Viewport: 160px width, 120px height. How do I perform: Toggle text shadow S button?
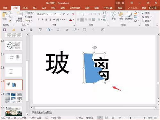click(50, 19)
